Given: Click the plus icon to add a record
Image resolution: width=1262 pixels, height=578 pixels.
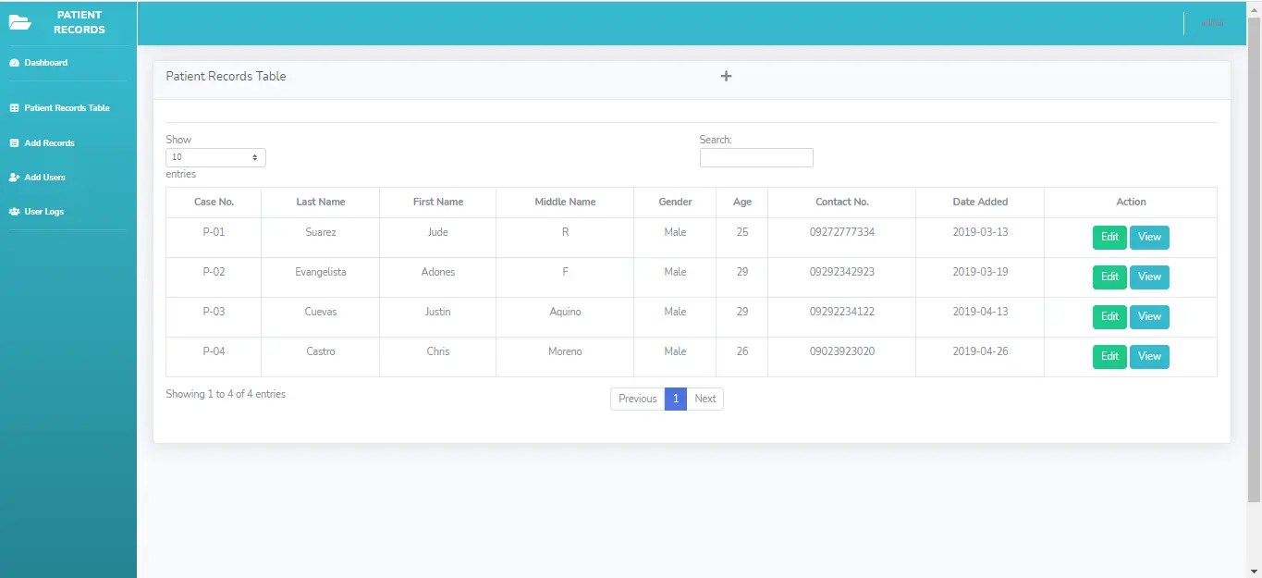Looking at the screenshot, I should [726, 76].
